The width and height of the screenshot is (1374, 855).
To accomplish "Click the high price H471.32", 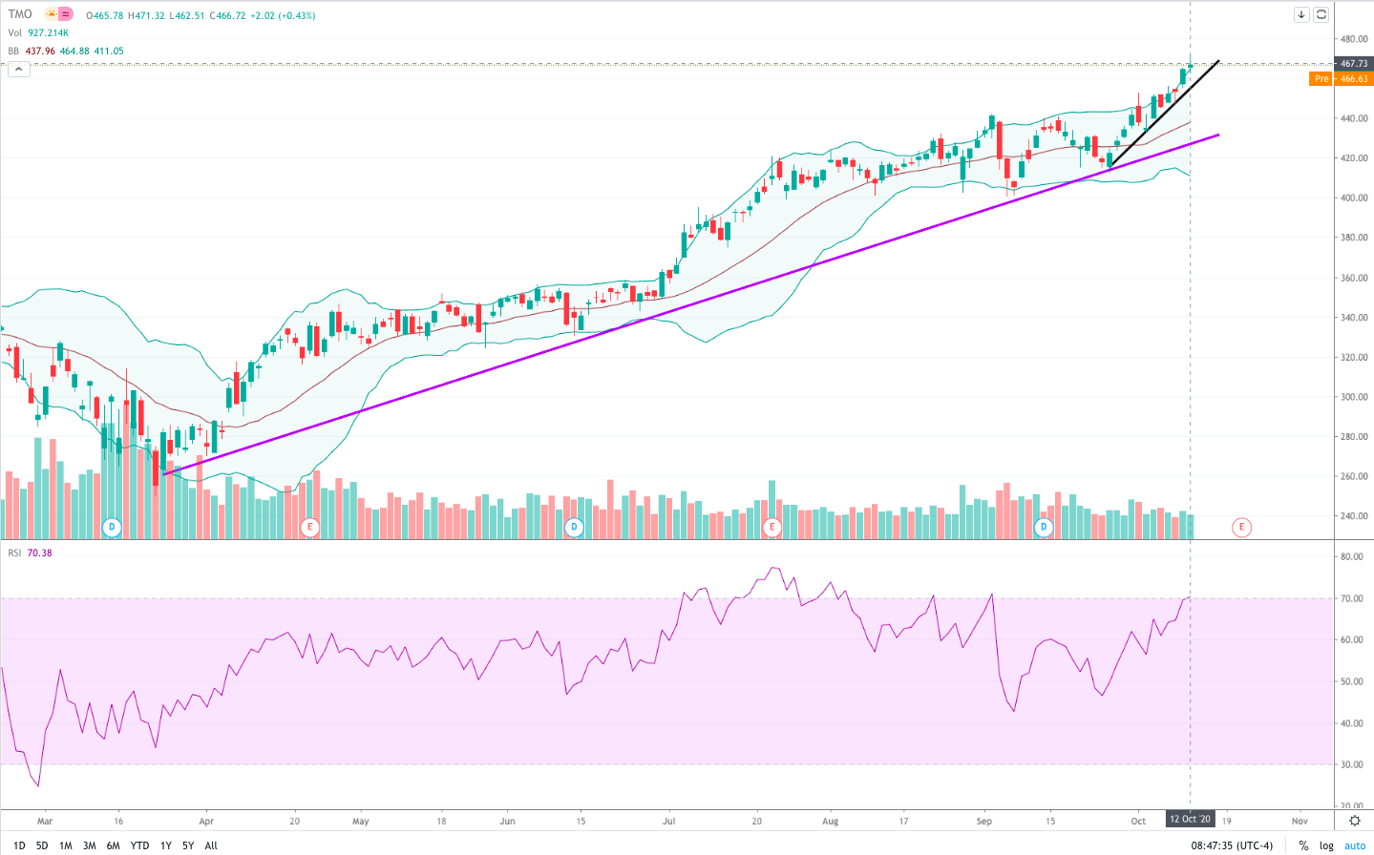I will click(x=147, y=15).
